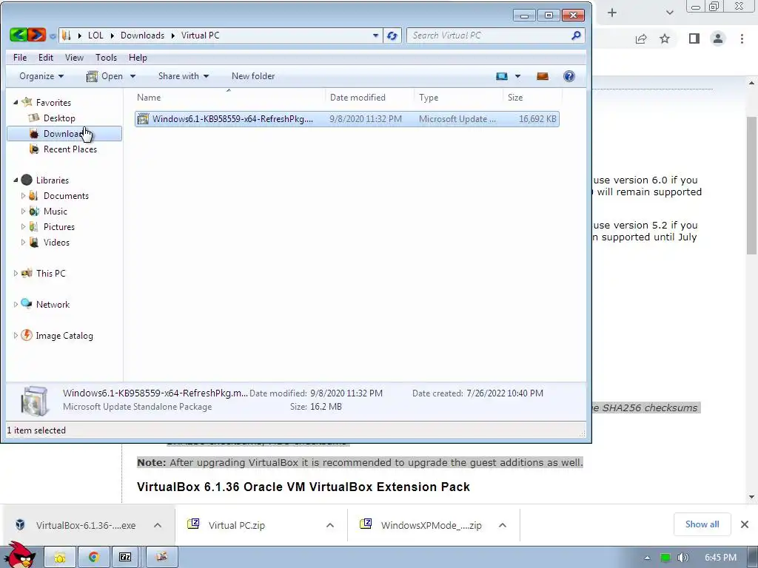Bookmark the page with Chrome's star icon
This screenshot has width=758, height=568.
pos(665,38)
